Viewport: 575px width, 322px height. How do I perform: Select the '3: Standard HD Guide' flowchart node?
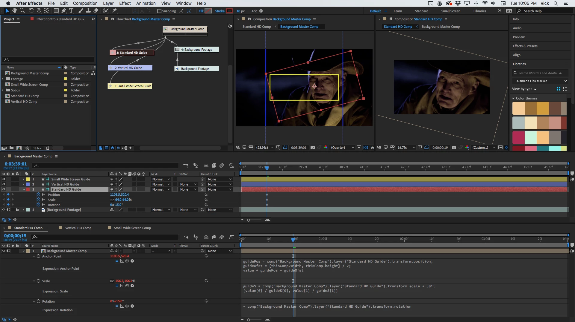(x=132, y=53)
